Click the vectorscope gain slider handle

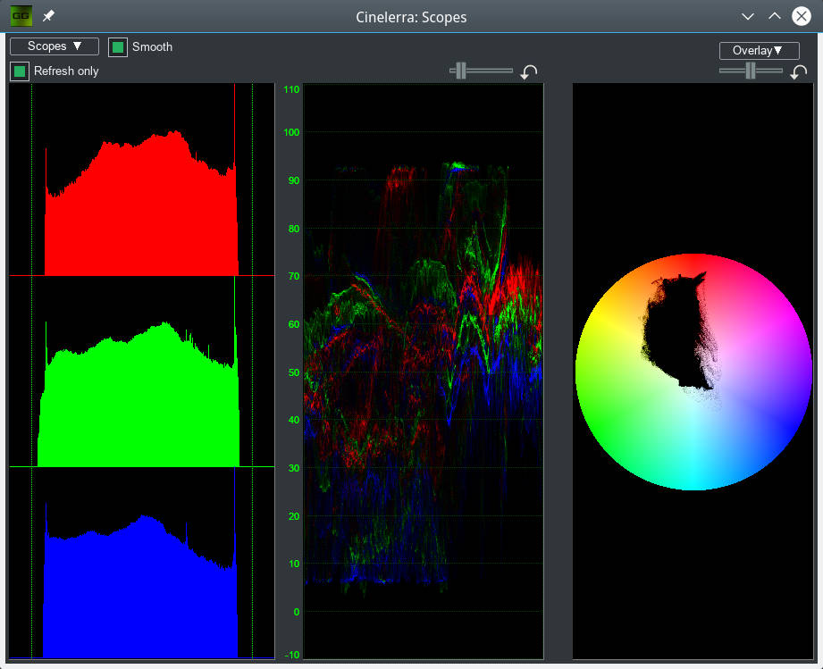coord(752,71)
